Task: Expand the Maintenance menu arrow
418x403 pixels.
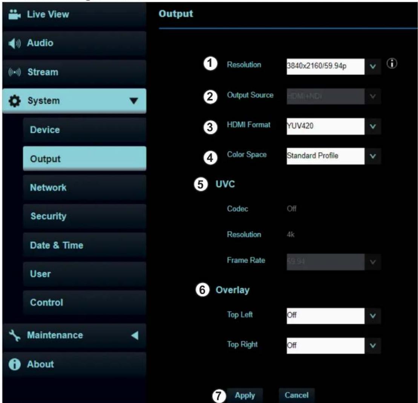Action: click(135, 335)
